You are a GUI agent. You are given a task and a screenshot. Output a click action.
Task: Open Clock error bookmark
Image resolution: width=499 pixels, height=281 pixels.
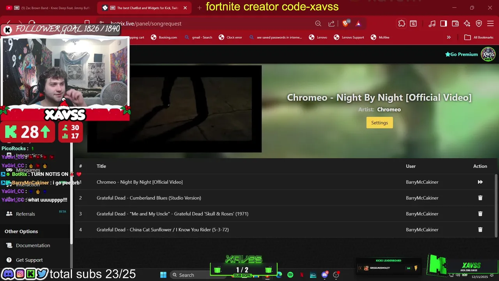pos(230,37)
